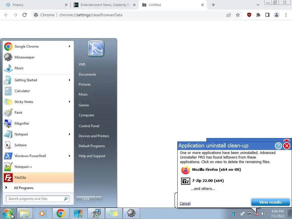292x219 pixels.
Task: Open a new Chrome tab
Action: tap(213, 5)
